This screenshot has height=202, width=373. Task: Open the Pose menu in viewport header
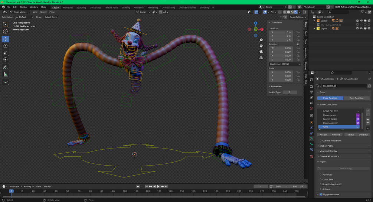click(x=52, y=12)
